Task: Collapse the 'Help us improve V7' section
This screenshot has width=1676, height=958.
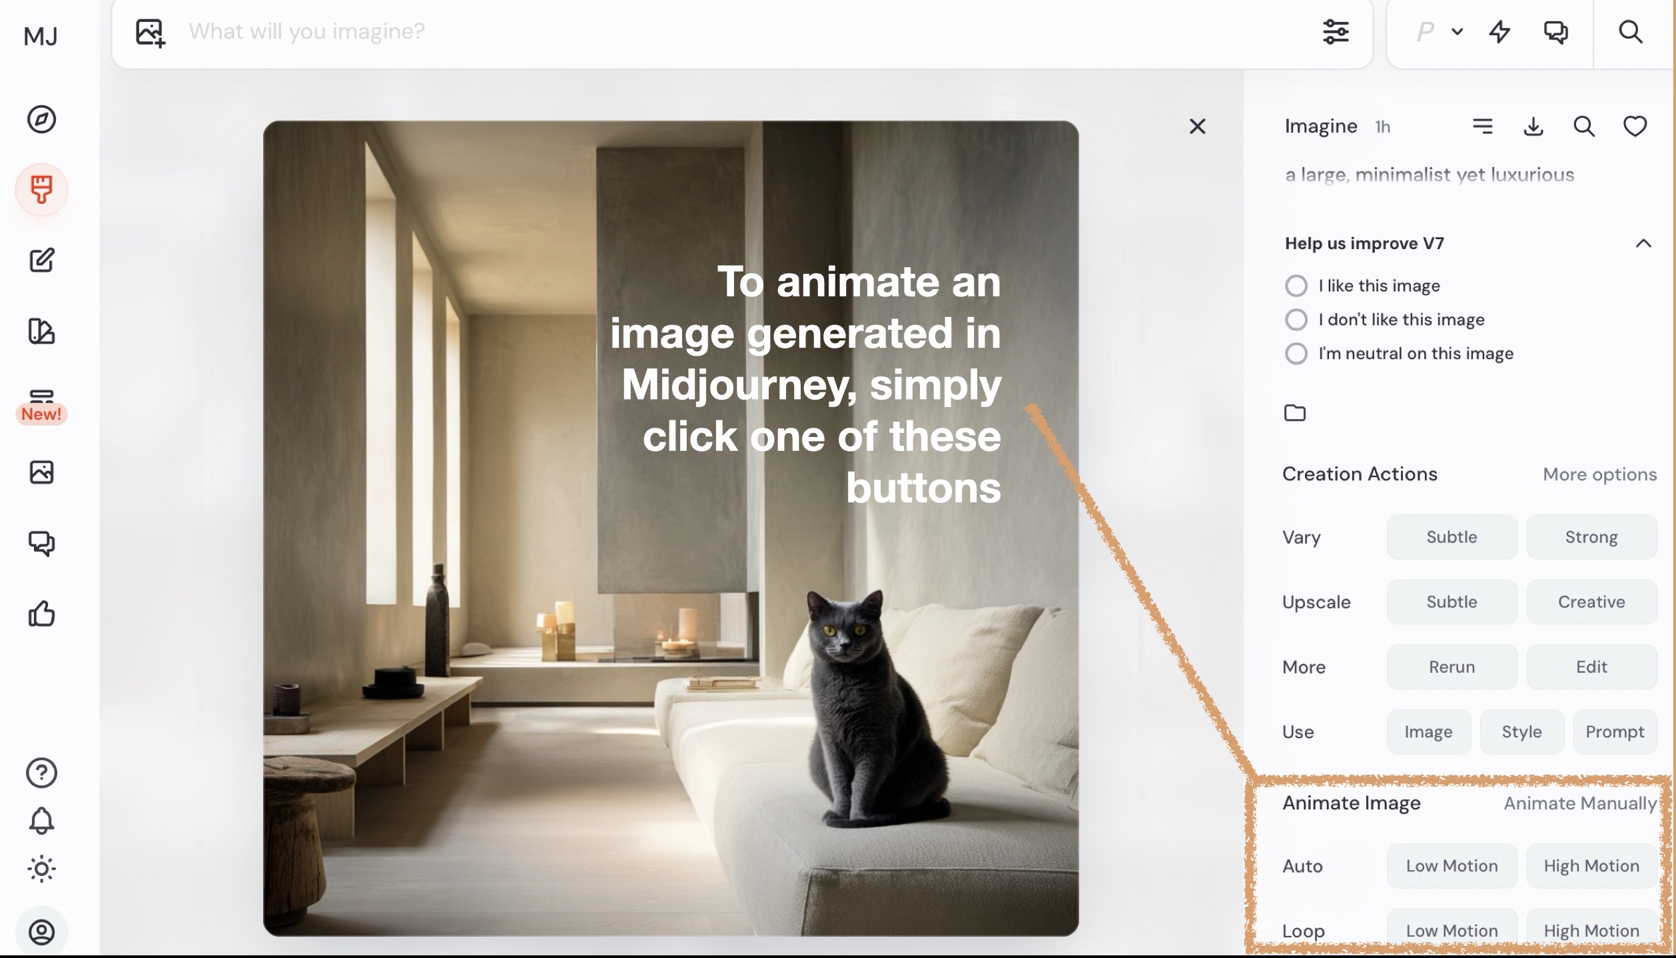Action: [1643, 244]
